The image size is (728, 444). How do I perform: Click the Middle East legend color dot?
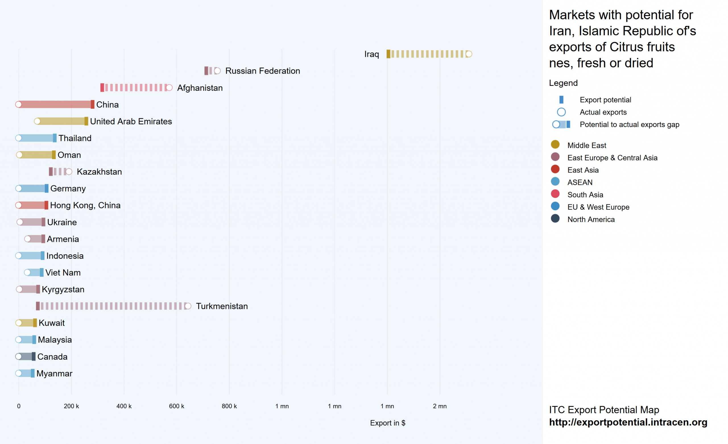[555, 144]
